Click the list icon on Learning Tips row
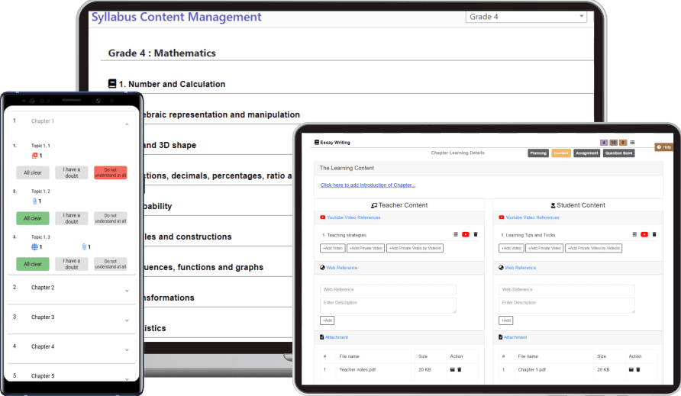 tap(634, 234)
